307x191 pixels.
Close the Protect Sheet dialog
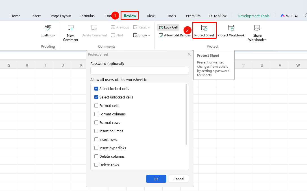(x=189, y=54)
